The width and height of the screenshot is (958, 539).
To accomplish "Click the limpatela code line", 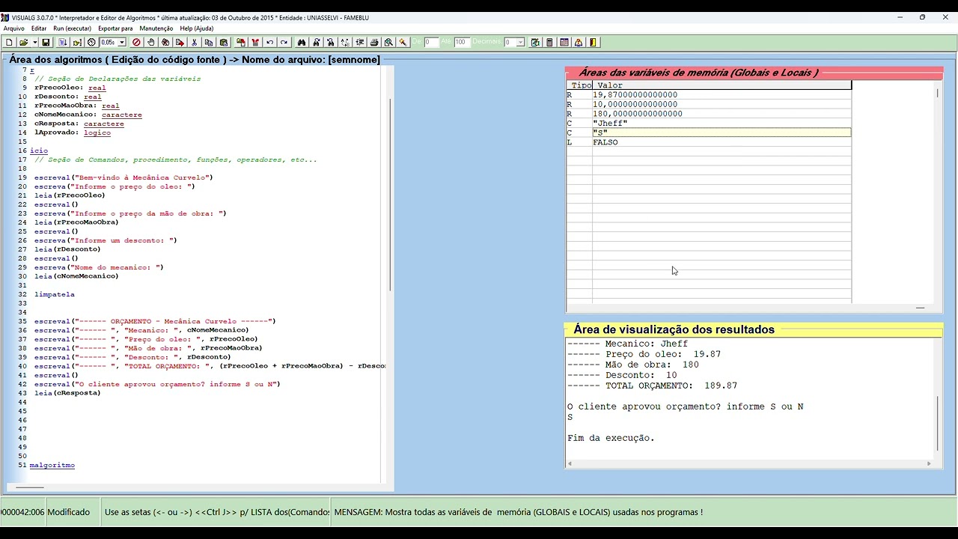I will click(x=55, y=294).
